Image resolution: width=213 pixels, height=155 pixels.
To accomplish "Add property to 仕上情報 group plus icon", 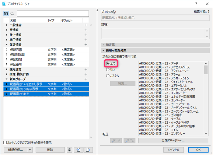I will point(86,35).
